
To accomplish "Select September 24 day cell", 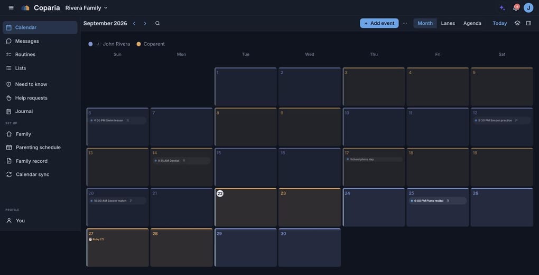I will point(374,207).
